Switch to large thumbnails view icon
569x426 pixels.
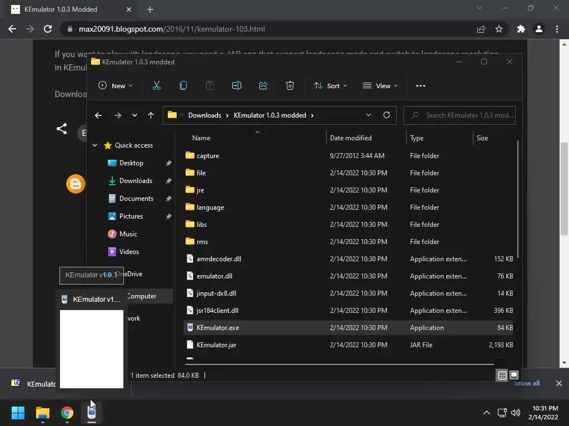tap(514, 376)
